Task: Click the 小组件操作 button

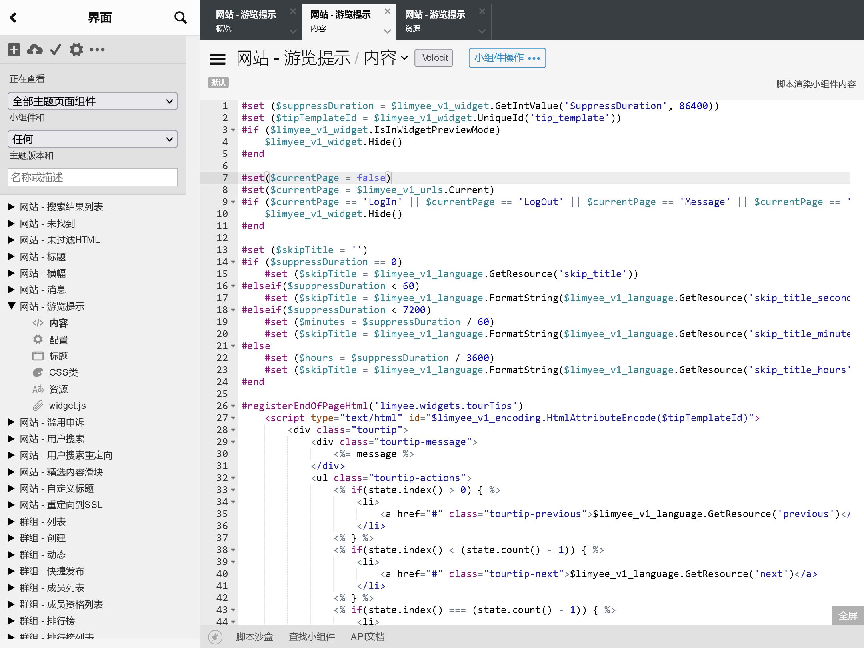Action: coord(507,58)
